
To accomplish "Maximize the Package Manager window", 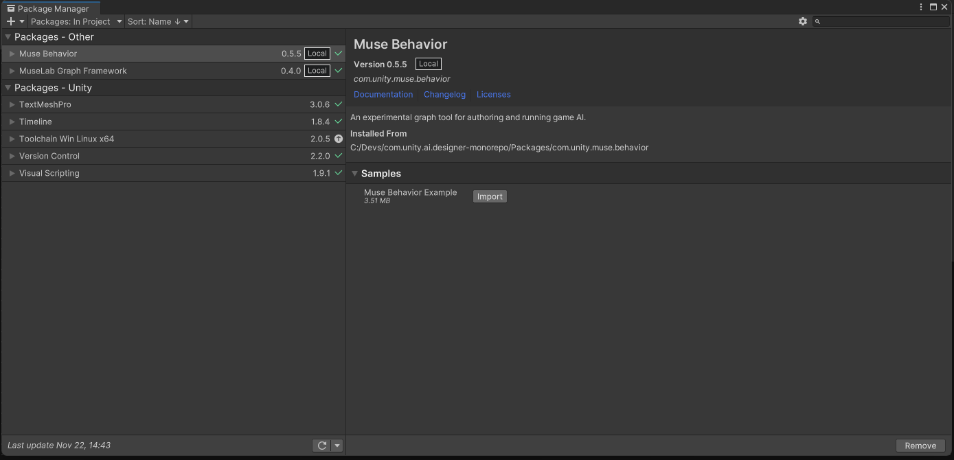I will 933,7.
